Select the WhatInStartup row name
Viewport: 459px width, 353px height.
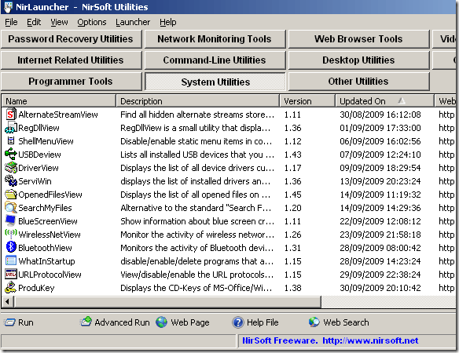coord(46,261)
